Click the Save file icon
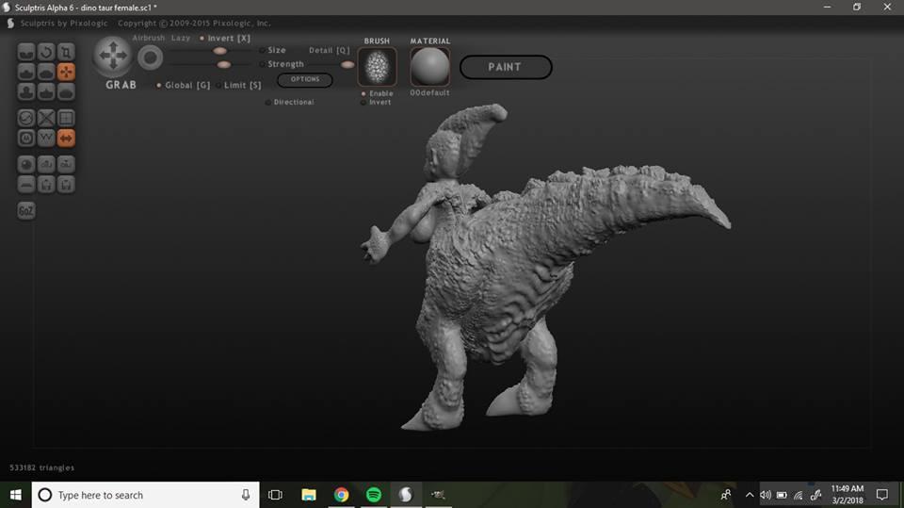This screenshot has width=904, height=508. click(66, 185)
